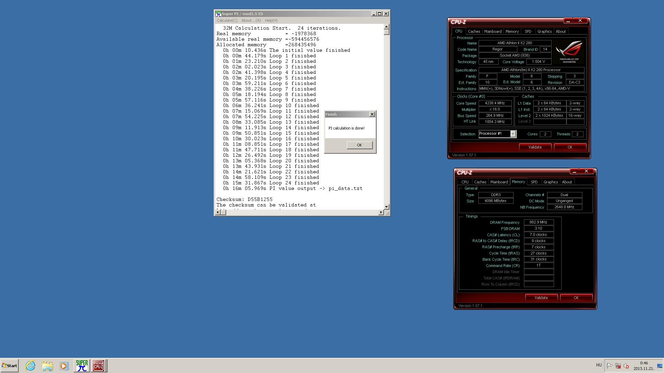Click the muted volume tray icon
This screenshot has height=373, width=664.
[x=626, y=366]
